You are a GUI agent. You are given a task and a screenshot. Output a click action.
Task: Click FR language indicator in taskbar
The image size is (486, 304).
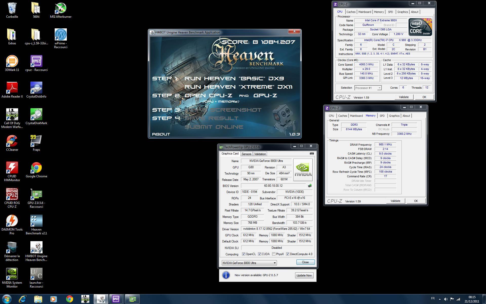coord(433,298)
